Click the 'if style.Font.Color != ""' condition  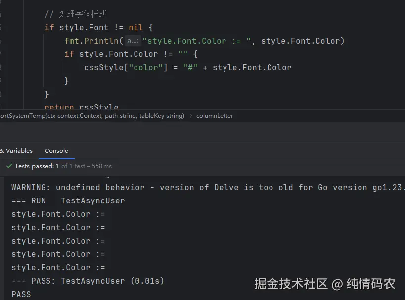pos(131,54)
